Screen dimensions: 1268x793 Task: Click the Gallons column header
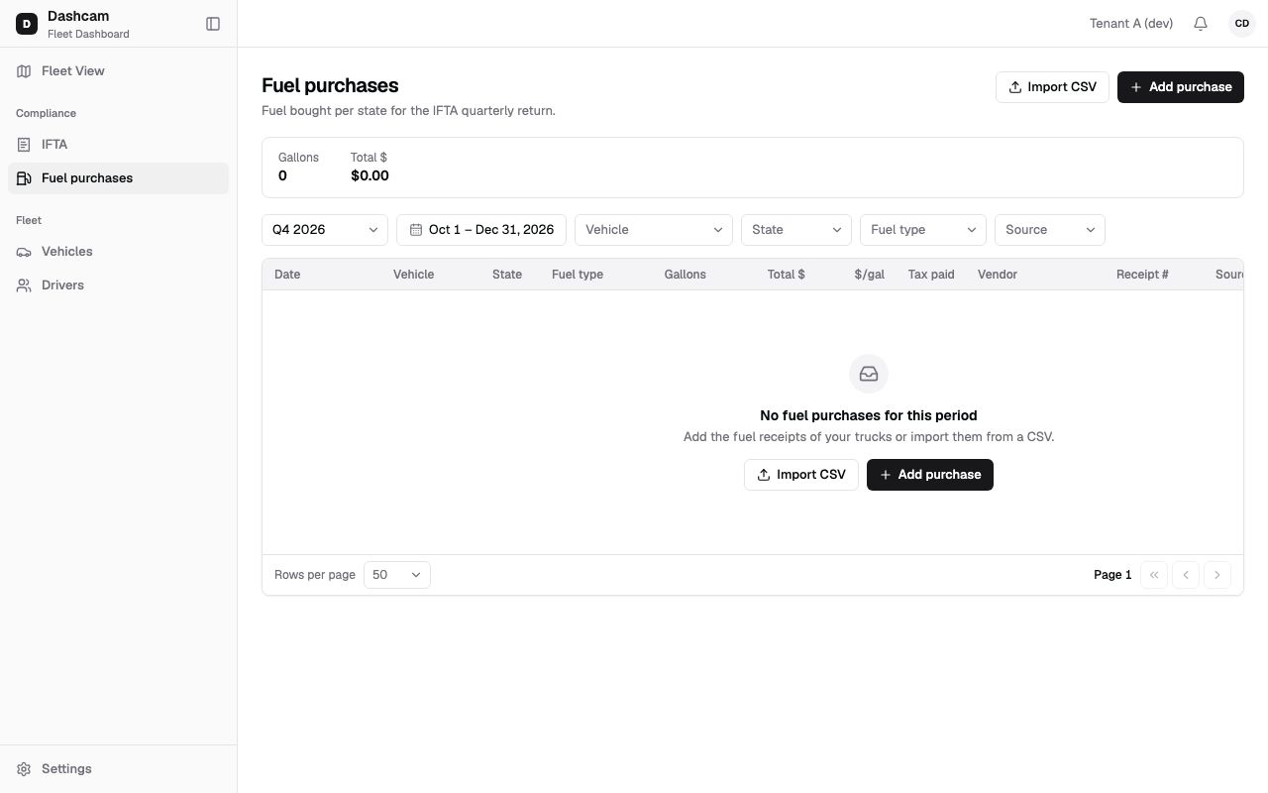click(x=686, y=275)
